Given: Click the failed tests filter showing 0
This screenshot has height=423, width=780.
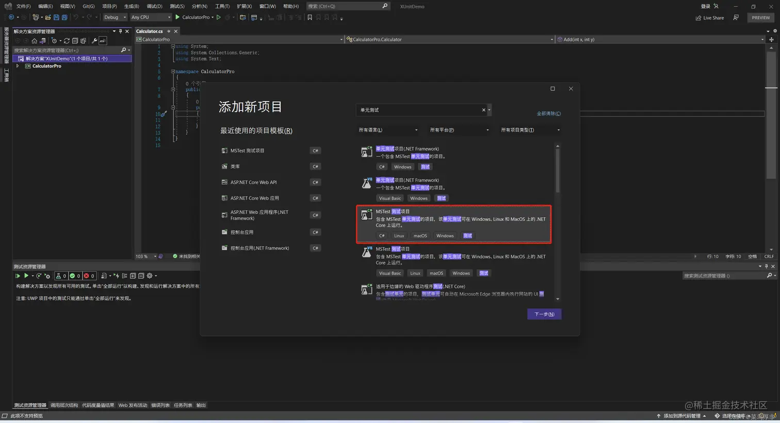Looking at the screenshot, I should click(88, 275).
